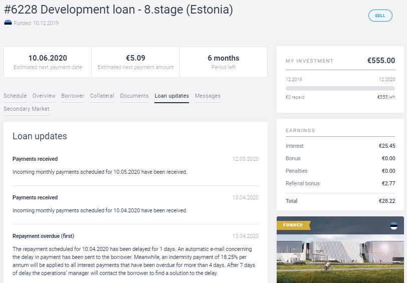This screenshot has height=283, width=407.
Task: Click the estimated next payment date card
Action: (x=48, y=62)
